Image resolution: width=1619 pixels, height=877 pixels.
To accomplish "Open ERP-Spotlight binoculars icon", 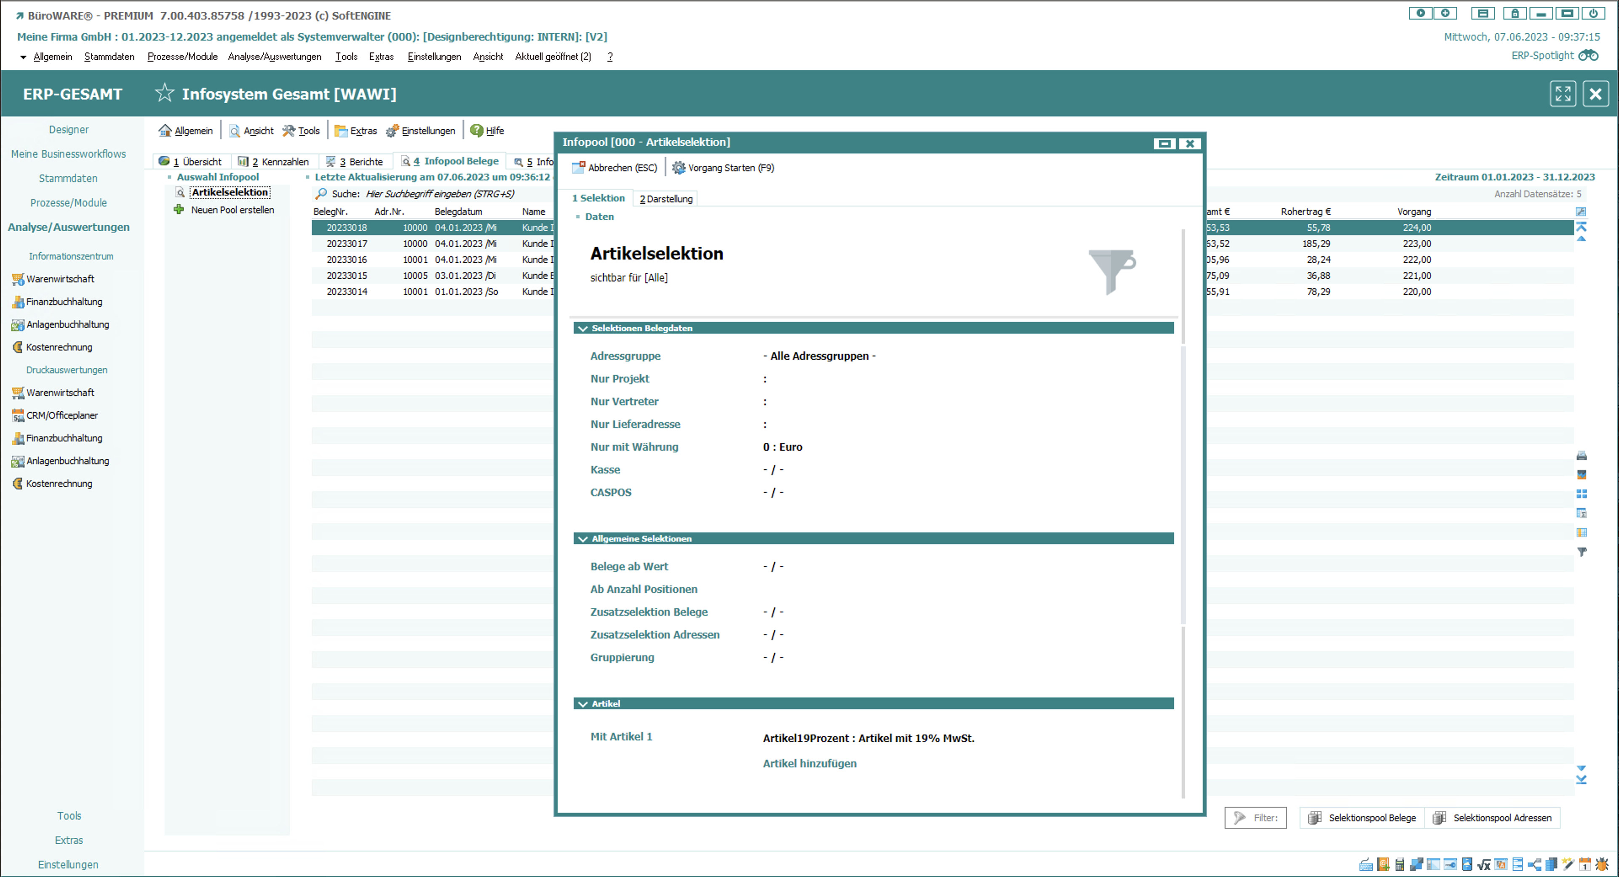I will pos(1588,55).
